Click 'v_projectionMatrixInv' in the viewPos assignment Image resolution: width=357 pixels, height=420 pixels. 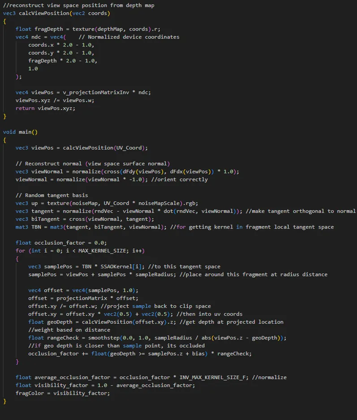[x=96, y=93]
